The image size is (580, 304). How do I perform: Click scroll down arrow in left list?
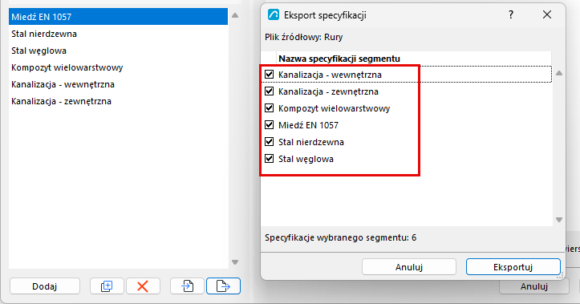[x=235, y=262]
